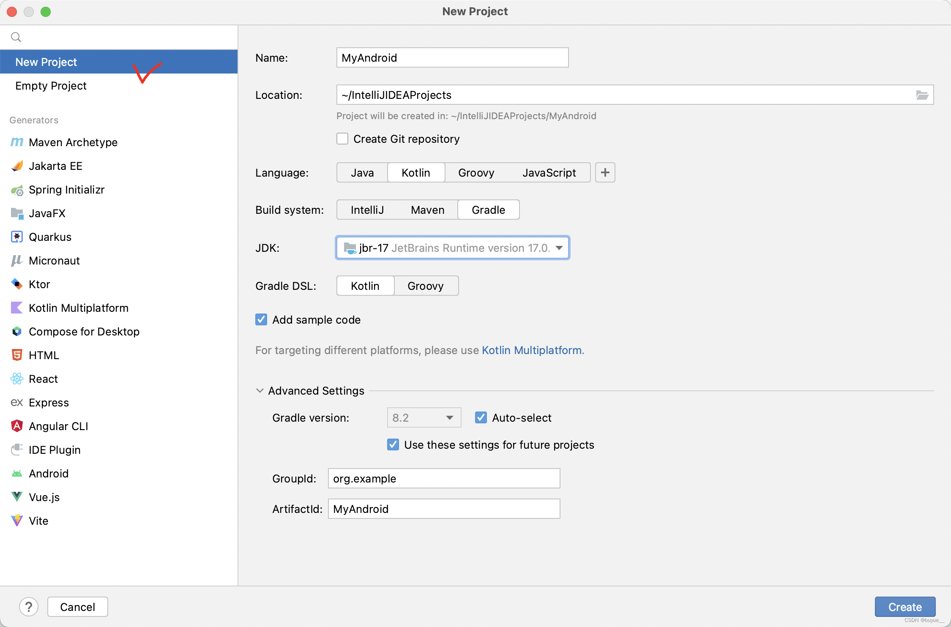Click the ArtifactId input field
951x627 pixels.
[x=444, y=509]
